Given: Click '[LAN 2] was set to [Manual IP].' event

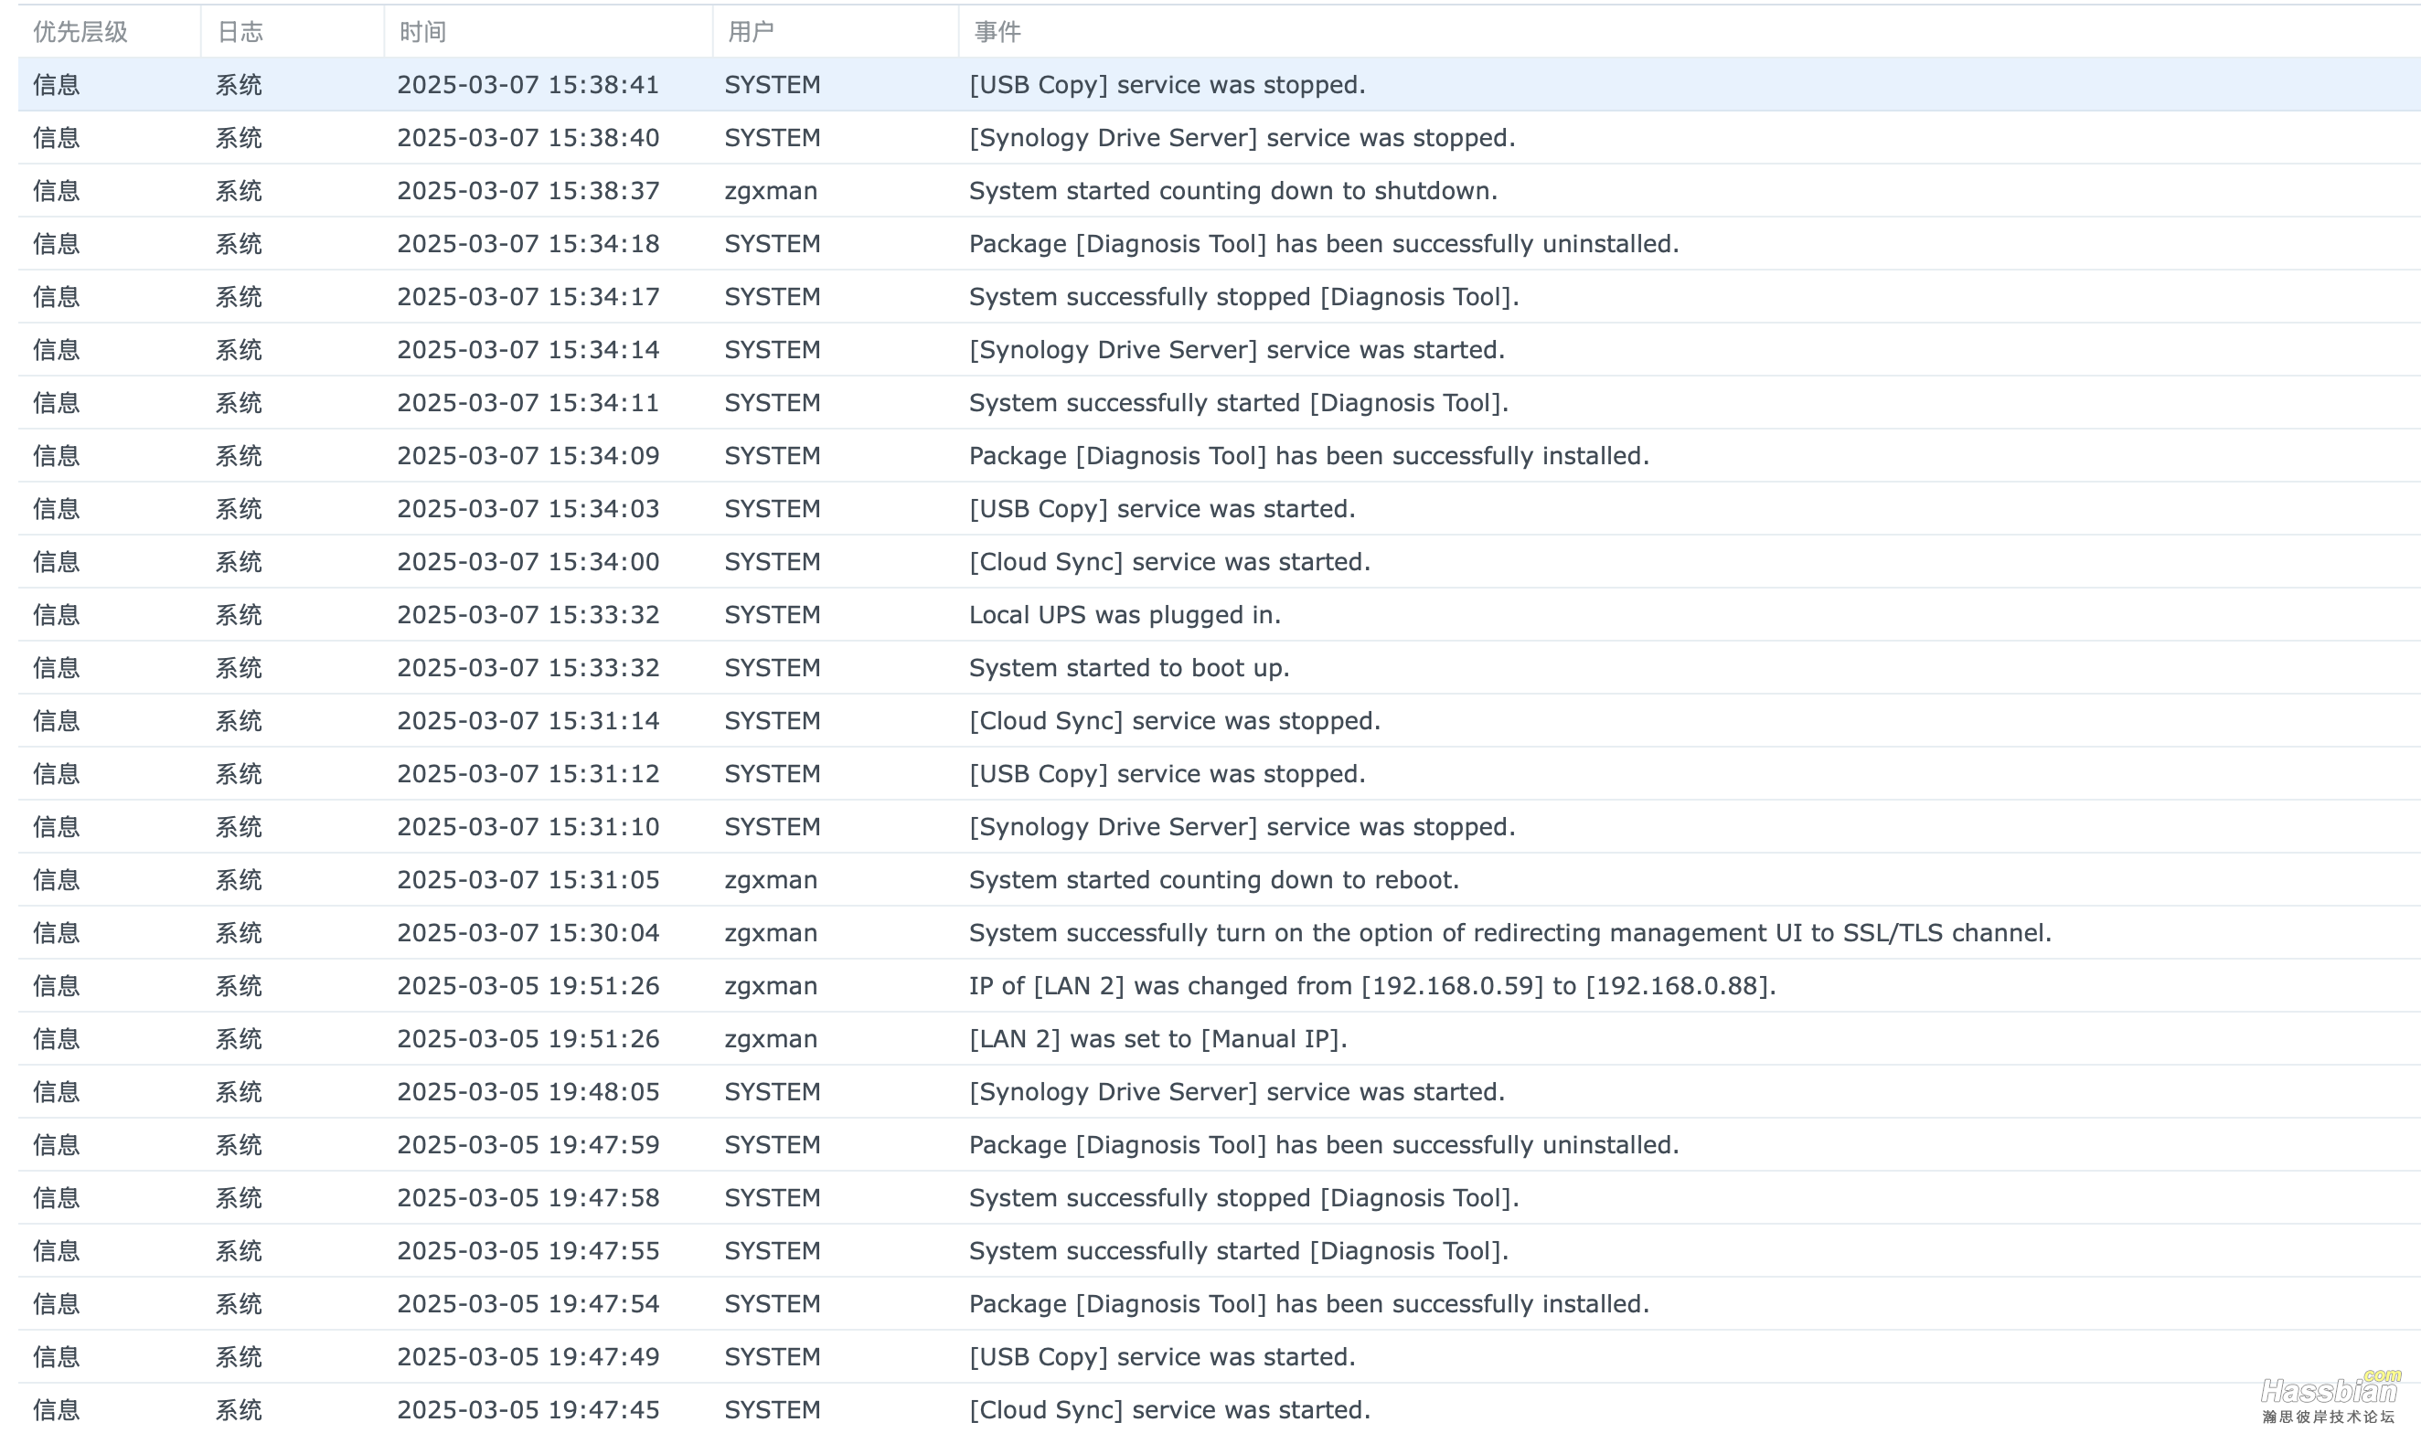Looking at the screenshot, I should tap(1158, 1039).
